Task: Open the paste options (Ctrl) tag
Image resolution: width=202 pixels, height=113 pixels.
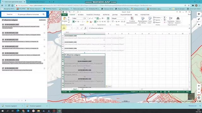Action: (109, 87)
